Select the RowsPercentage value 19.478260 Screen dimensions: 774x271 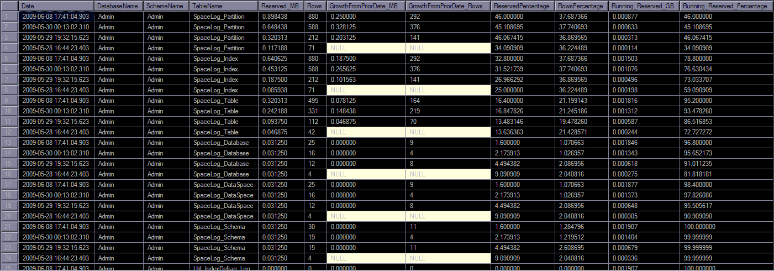582,122
